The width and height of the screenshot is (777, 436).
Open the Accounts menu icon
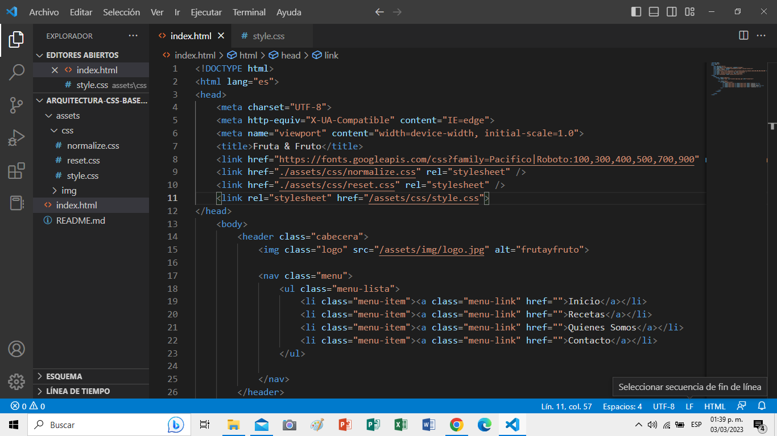click(x=16, y=349)
